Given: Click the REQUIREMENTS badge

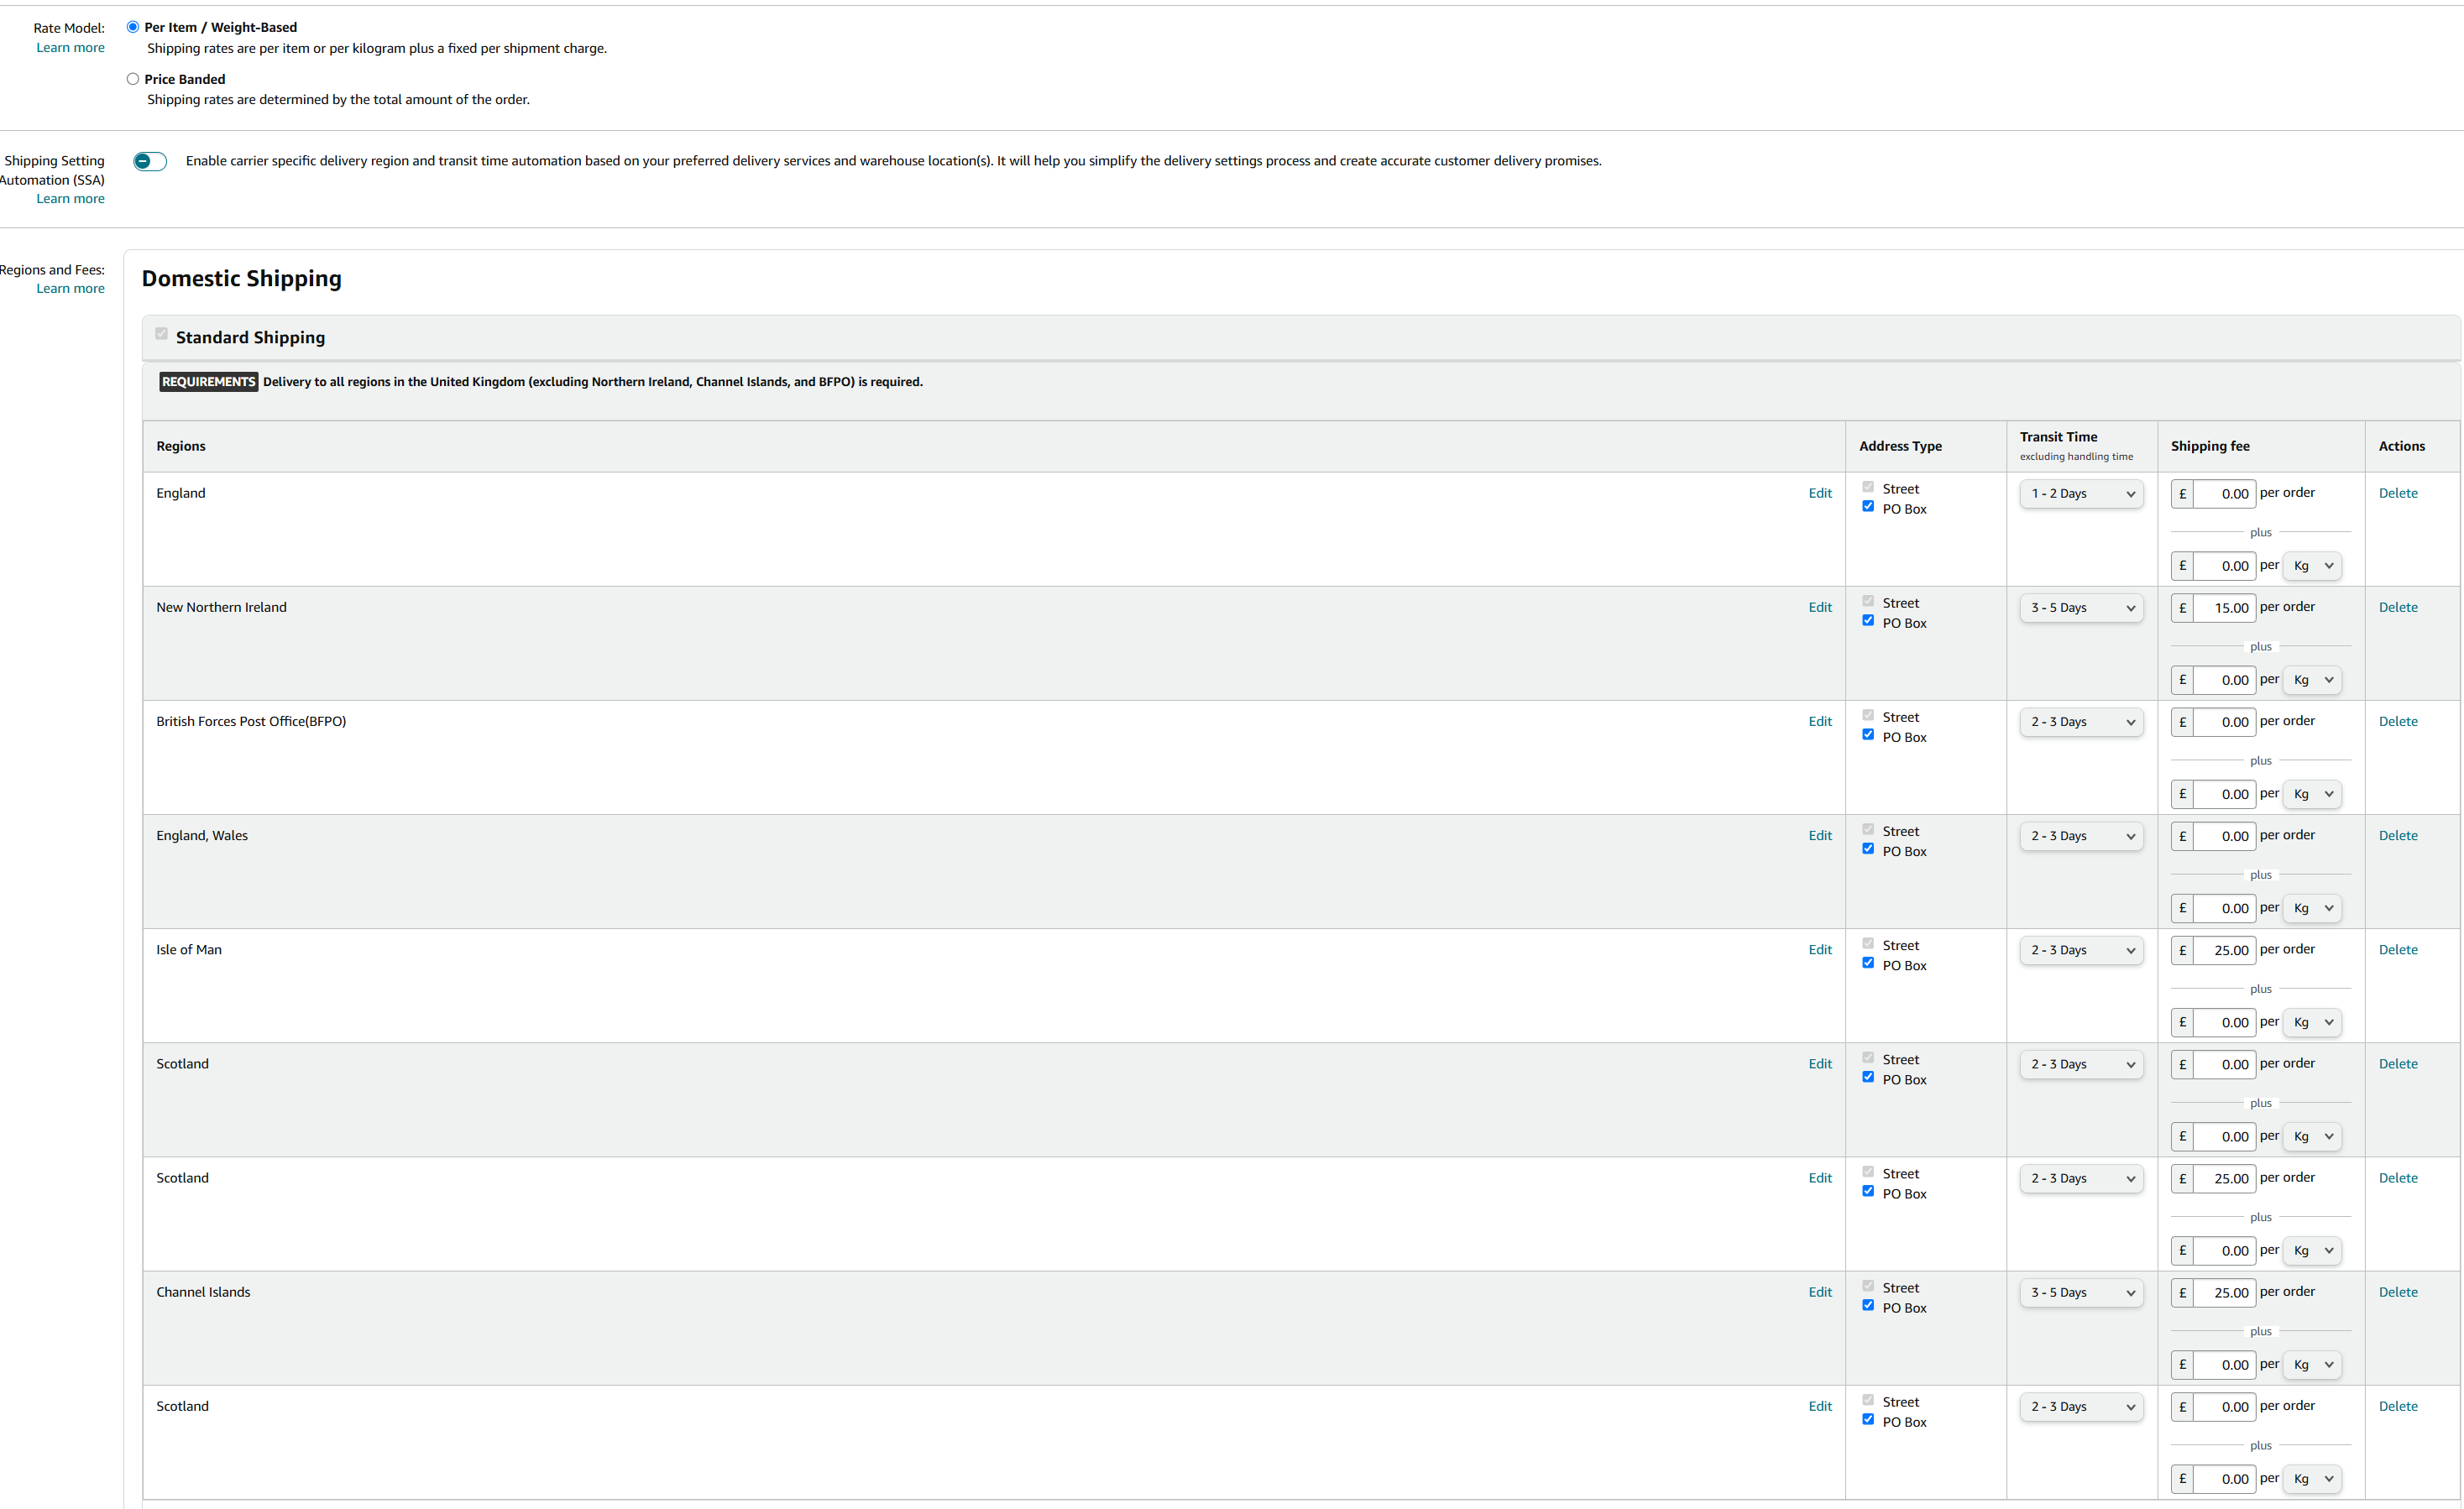Looking at the screenshot, I should (208, 382).
